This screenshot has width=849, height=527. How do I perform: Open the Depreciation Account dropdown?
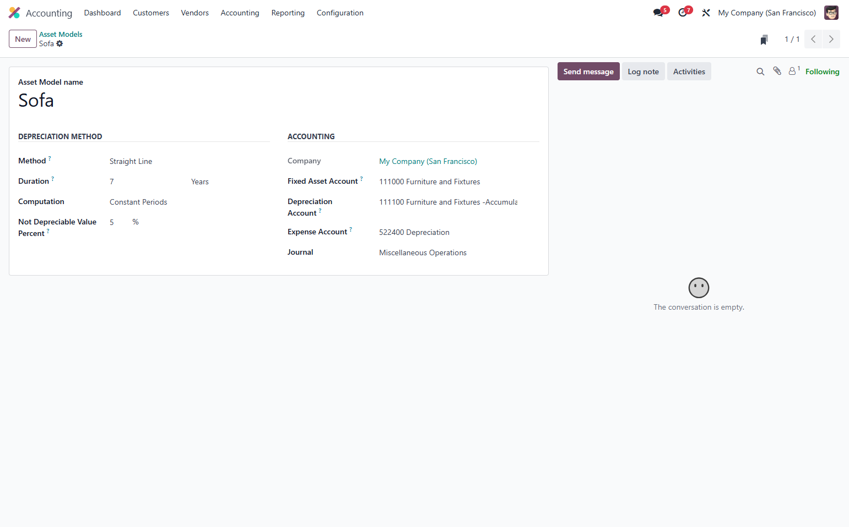tap(459, 202)
